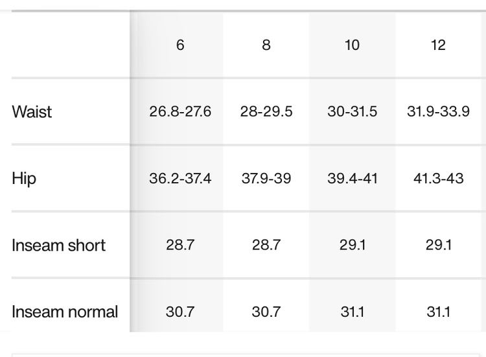Screen dimensions: 486x357
Task: Select the Inseam short value for size 12
Action: pyautogui.click(x=439, y=246)
